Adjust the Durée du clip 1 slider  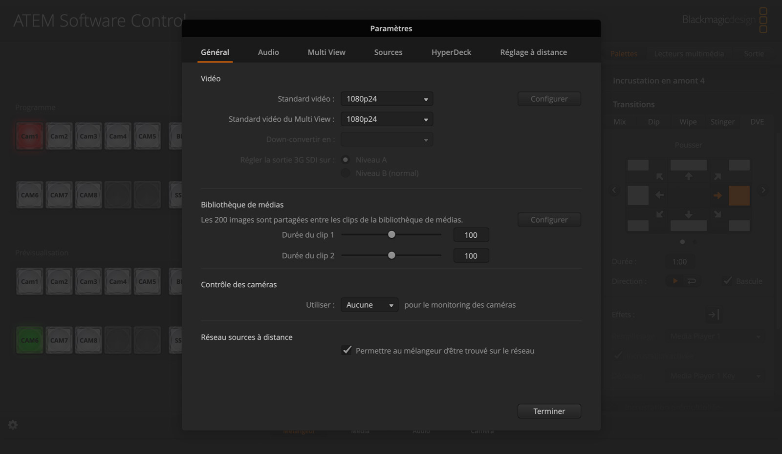tap(391, 235)
